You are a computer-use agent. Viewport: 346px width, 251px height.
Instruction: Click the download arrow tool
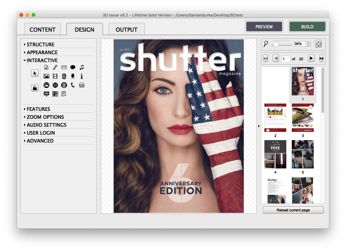[x=73, y=76]
